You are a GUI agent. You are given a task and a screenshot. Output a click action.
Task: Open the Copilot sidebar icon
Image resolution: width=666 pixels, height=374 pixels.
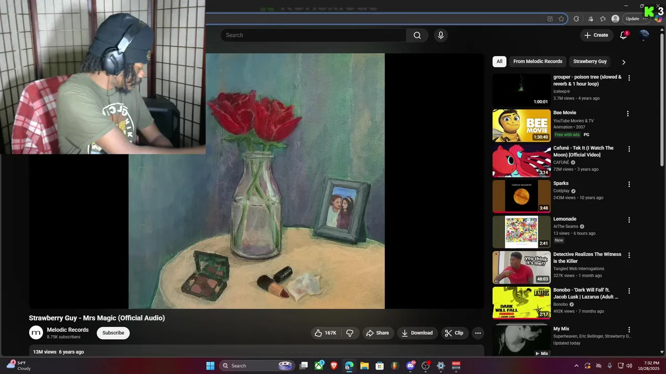point(659,19)
